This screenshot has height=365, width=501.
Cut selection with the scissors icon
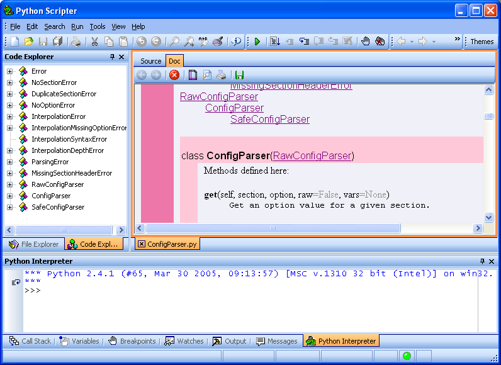[94, 42]
